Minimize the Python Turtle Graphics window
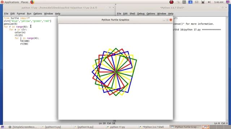 pos(164,20)
